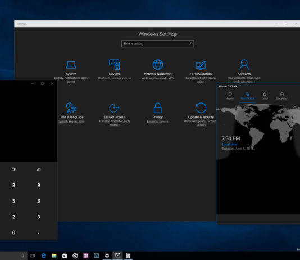Click digit 8 in Calculator
Viewport: 300px width, 260px height.
(13, 185)
